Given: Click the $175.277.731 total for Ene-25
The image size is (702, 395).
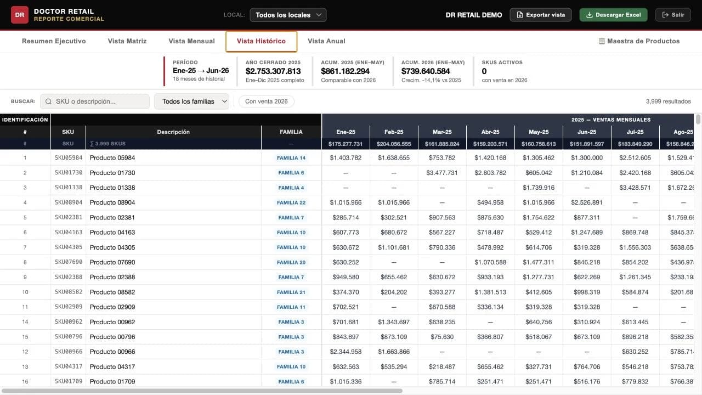Looking at the screenshot, I should coord(346,144).
